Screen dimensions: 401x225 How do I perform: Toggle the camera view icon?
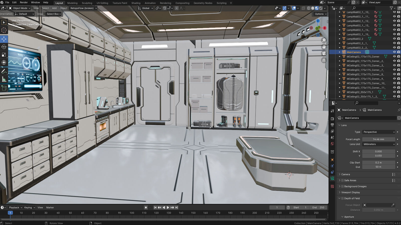324,53
